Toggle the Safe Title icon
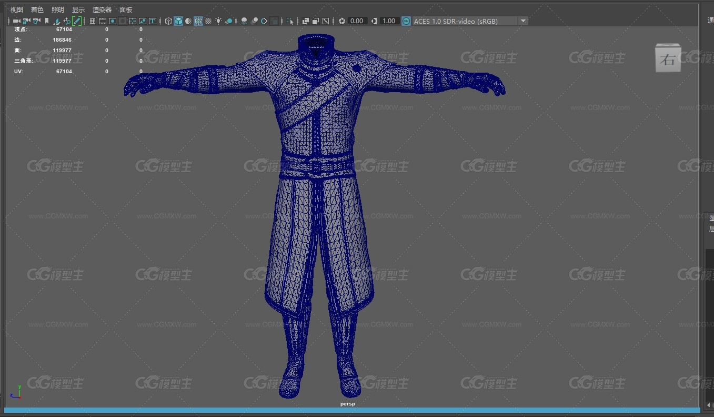 point(152,21)
